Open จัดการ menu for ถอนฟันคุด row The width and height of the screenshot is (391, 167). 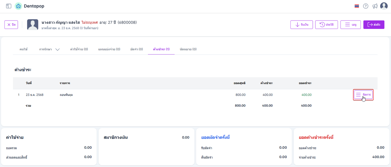pos(363,95)
